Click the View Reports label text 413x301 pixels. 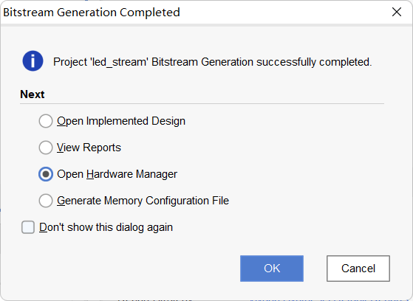tap(89, 148)
